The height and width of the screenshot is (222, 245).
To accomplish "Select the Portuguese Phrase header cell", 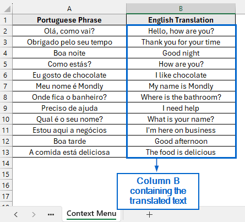I will pos(69,20).
